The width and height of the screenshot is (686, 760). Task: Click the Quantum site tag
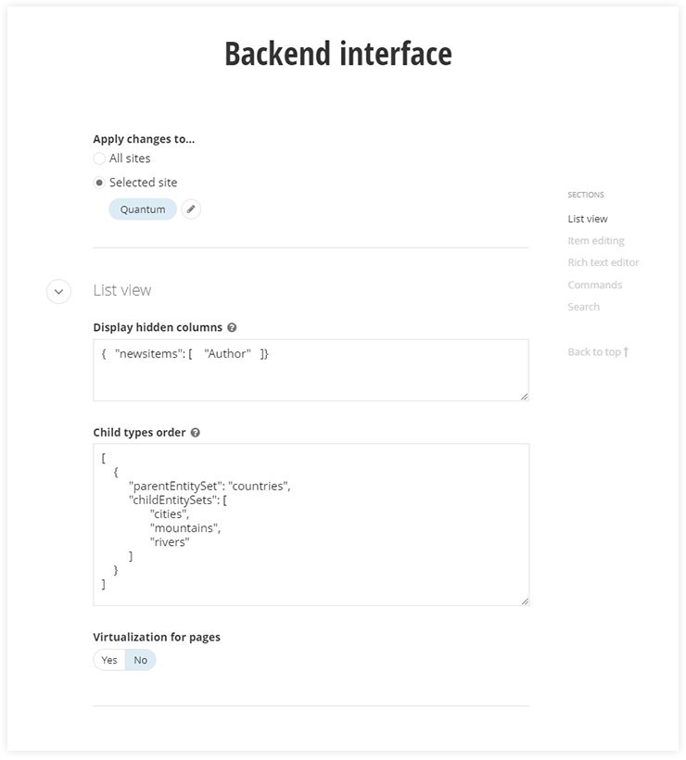click(143, 209)
